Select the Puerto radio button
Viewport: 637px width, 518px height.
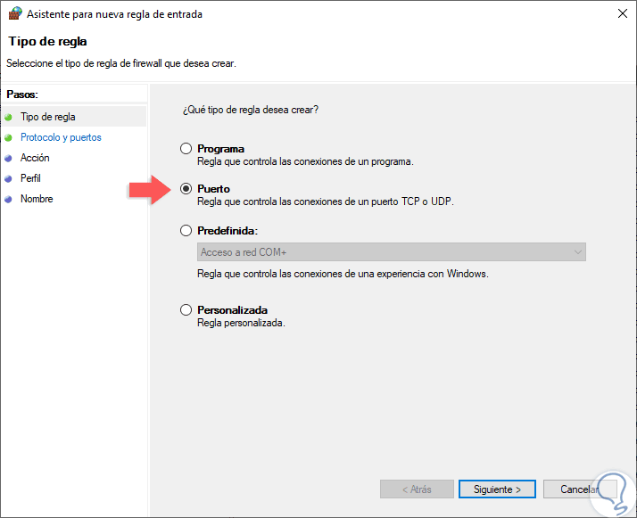(x=186, y=189)
